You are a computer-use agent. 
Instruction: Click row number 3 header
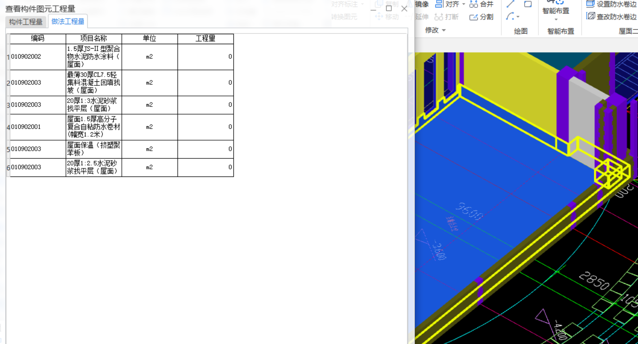pyautogui.click(x=8, y=105)
